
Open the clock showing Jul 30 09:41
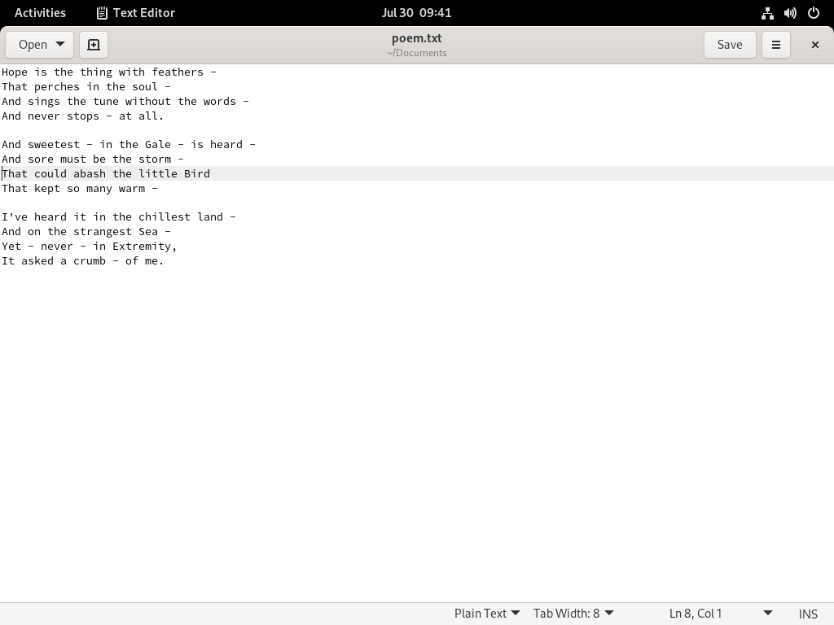coord(416,13)
